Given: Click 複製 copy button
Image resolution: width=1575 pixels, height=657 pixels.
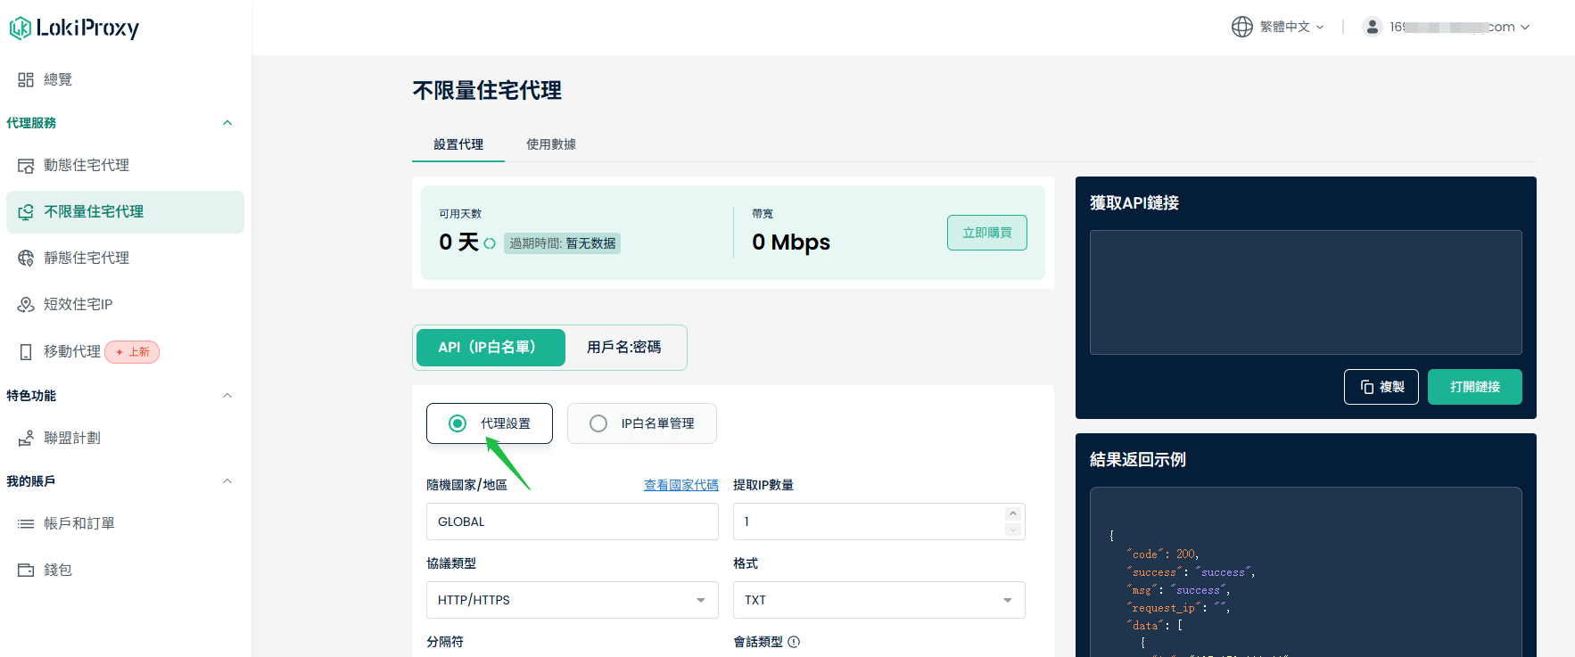Looking at the screenshot, I should pos(1381,387).
